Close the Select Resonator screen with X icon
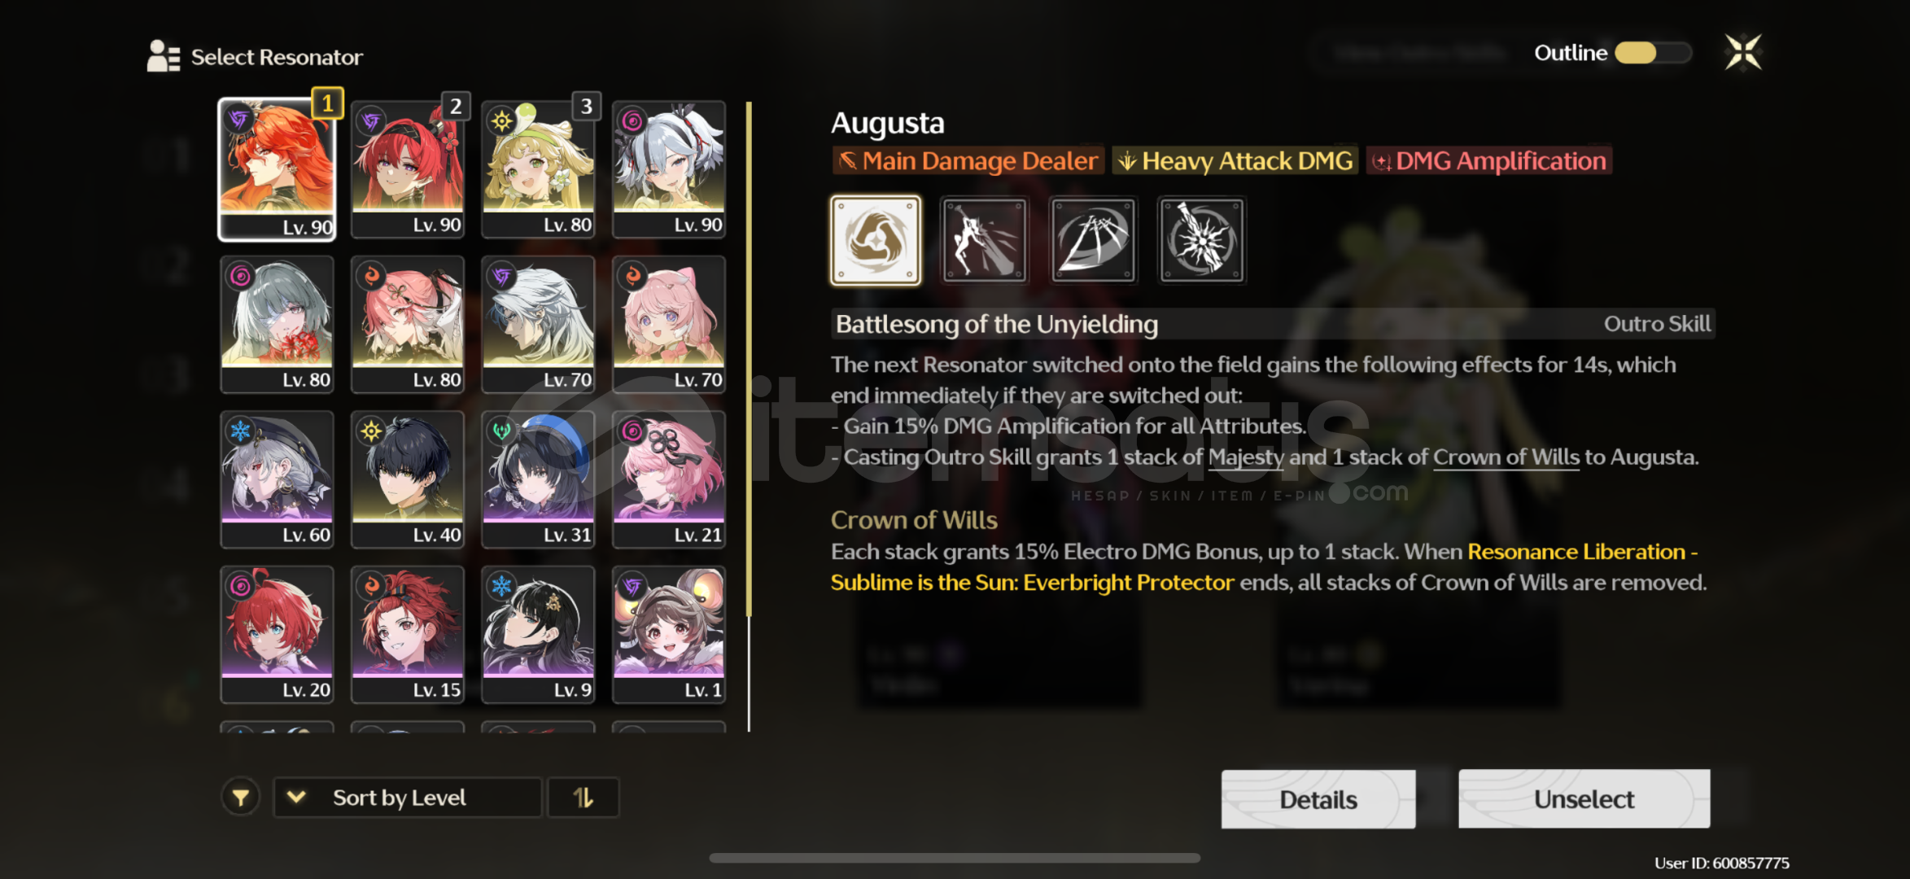Viewport: 1910px width, 879px height. (1743, 53)
